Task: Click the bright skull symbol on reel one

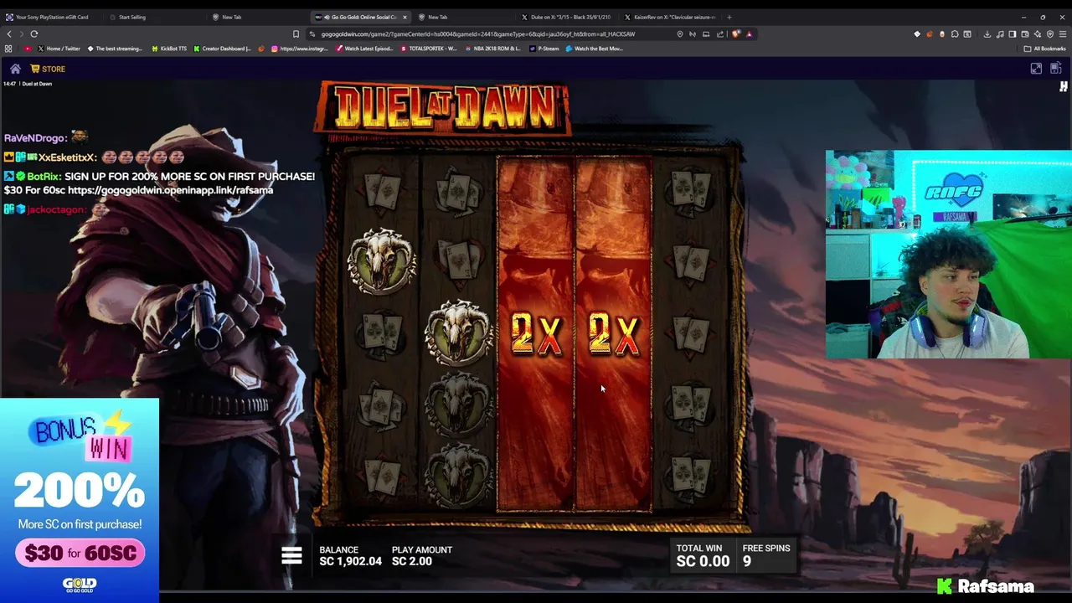Action: coord(382,260)
